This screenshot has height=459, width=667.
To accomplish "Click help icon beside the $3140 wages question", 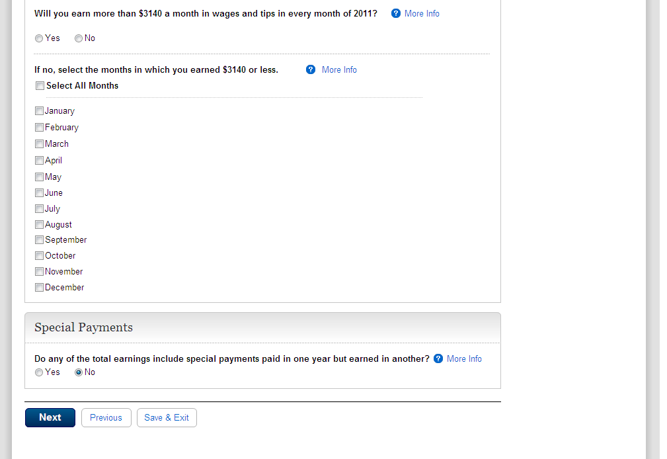I will [x=396, y=13].
